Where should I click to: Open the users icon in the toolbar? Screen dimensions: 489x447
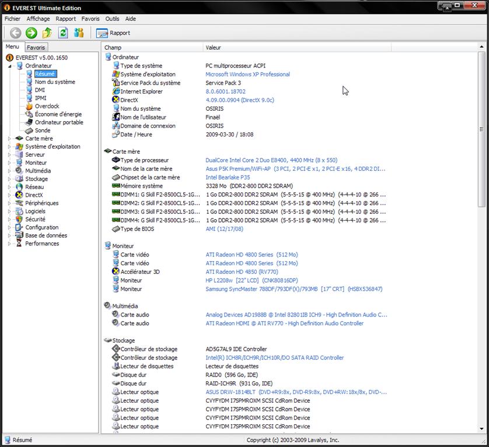click(x=79, y=33)
